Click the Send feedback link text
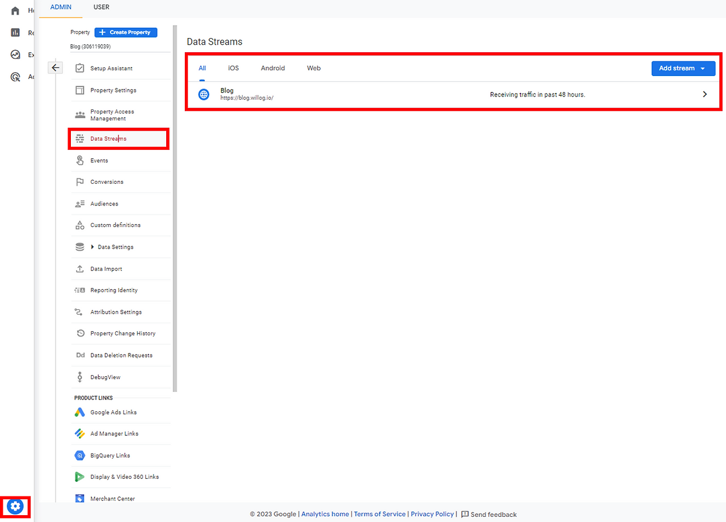This screenshot has height=522, width=726. (493, 515)
